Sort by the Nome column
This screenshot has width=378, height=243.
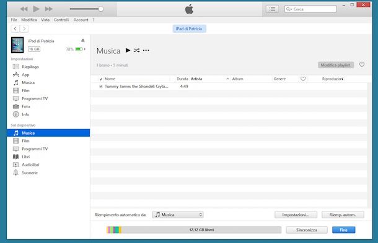click(x=110, y=79)
